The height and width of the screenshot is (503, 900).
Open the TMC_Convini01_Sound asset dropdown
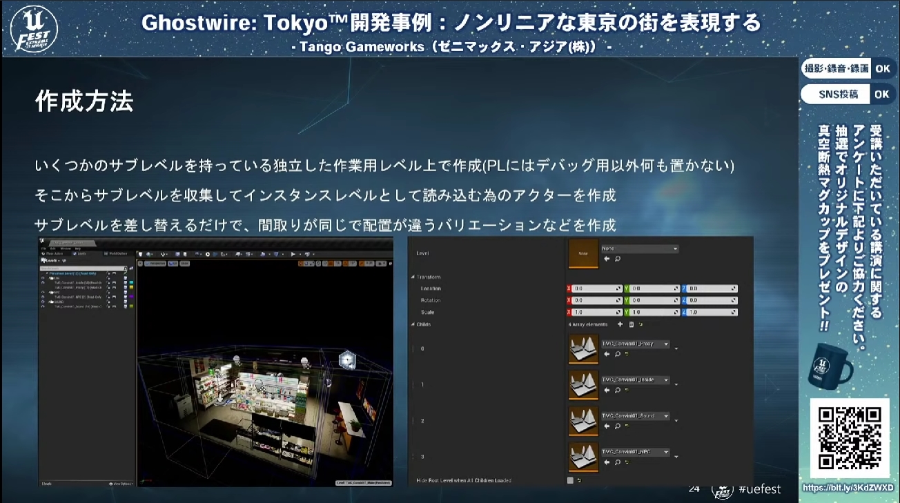(x=636, y=416)
